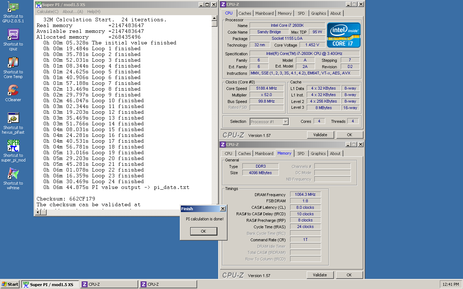463x289 pixels.
Task: Select Graphics tab in the lower CPU-Z window
Action: (318, 154)
